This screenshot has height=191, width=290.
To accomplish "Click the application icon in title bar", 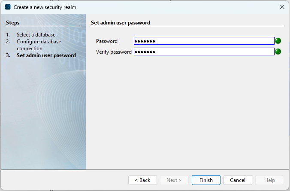I will point(8,7).
